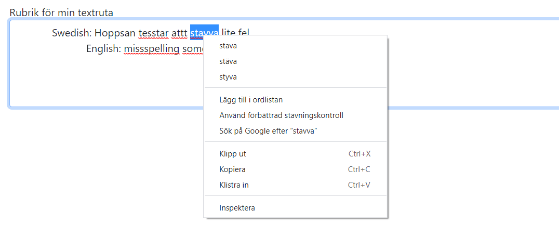
Task: Choose the 'stava' spelling suggestion
Action: tap(229, 46)
